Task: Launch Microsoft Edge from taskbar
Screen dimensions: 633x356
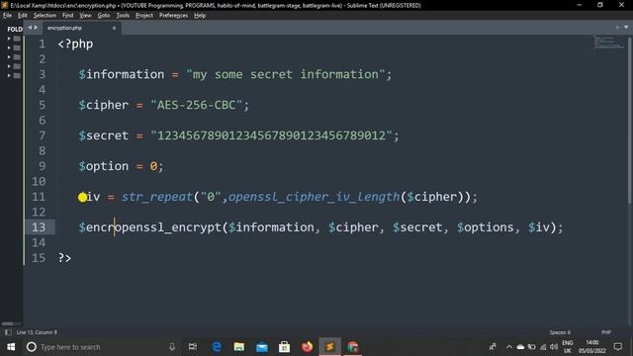Action: click(x=217, y=347)
